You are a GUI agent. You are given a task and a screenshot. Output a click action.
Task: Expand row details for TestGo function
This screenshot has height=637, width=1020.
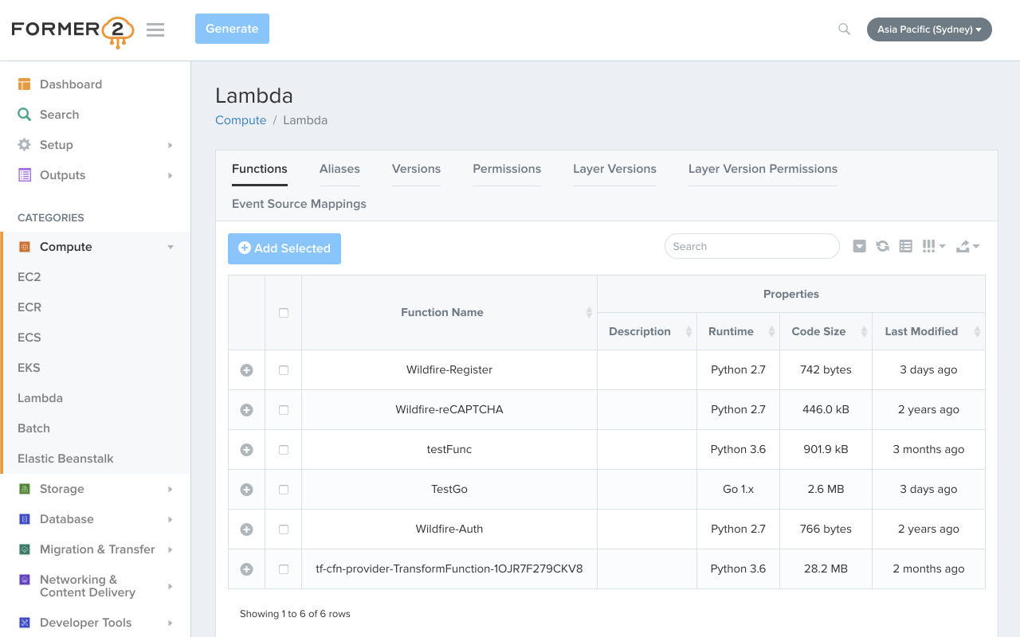click(246, 490)
